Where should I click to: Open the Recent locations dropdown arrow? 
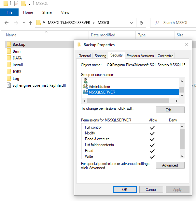(23, 23)
